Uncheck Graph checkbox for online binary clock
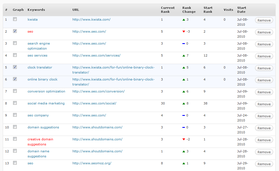The height and width of the screenshot is (171, 279). point(15,79)
